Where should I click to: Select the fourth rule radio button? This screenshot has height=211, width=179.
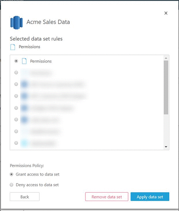point(16,96)
